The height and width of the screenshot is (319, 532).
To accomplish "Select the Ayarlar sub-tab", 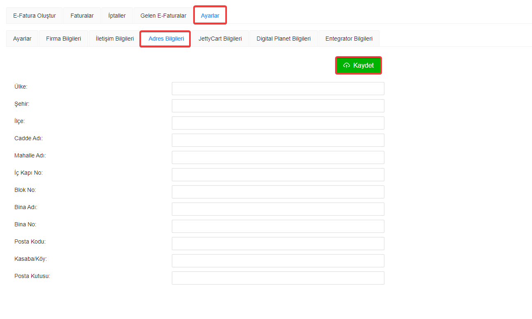I will tap(22, 39).
